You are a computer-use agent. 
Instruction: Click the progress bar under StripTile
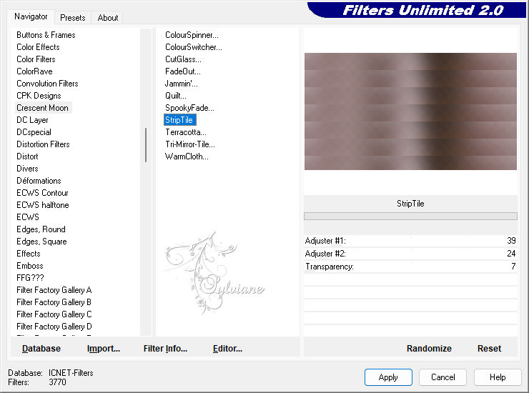(x=410, y=217)
